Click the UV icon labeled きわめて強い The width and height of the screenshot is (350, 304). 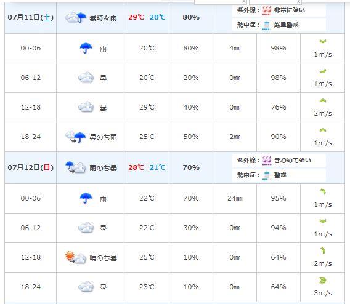(x=267, y=161)
